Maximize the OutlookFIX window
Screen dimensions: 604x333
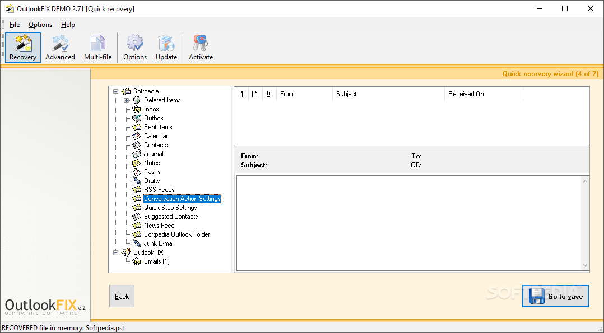[x=565, y=8]
